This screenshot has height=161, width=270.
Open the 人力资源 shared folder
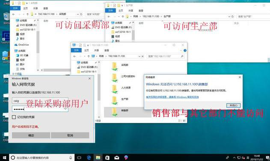tap(121, 89)
